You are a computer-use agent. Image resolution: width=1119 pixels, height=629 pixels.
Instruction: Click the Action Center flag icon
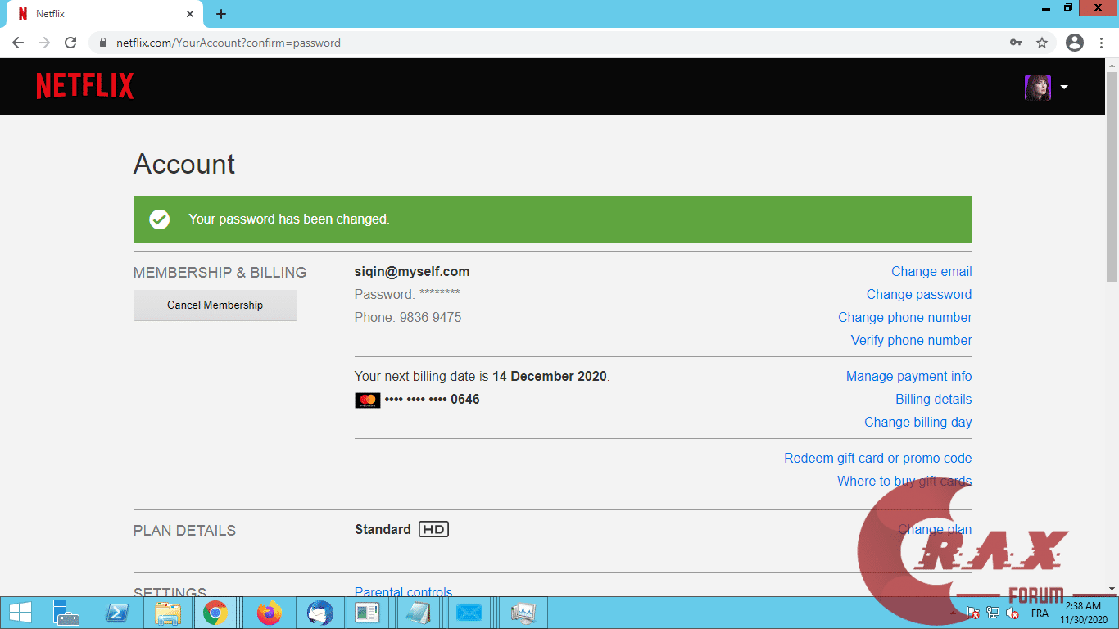click(x=973, y=613)
